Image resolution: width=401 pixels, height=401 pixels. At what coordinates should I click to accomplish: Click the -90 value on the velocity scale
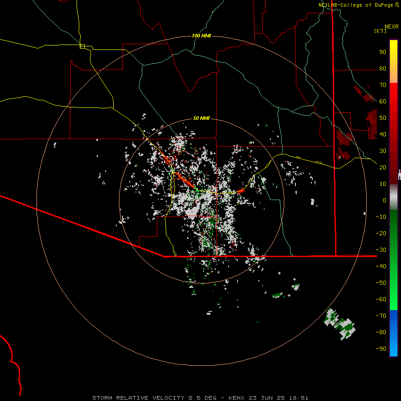381,349
